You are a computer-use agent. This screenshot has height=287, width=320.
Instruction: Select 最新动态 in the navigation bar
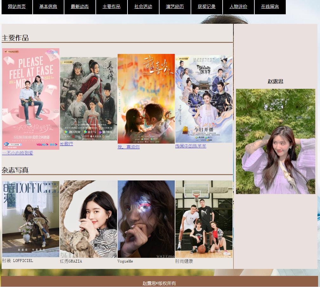pos(80,7)
